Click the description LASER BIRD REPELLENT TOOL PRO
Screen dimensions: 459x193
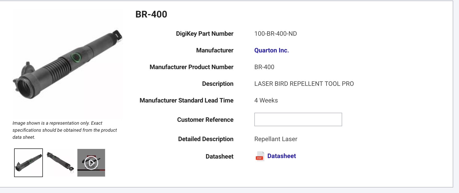tap(304, 84)
